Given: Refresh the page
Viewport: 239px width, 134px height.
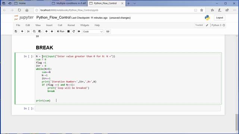Looking at the screenshot, I should click(x=19, y=10).
